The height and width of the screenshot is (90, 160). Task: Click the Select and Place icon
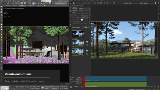41,3
